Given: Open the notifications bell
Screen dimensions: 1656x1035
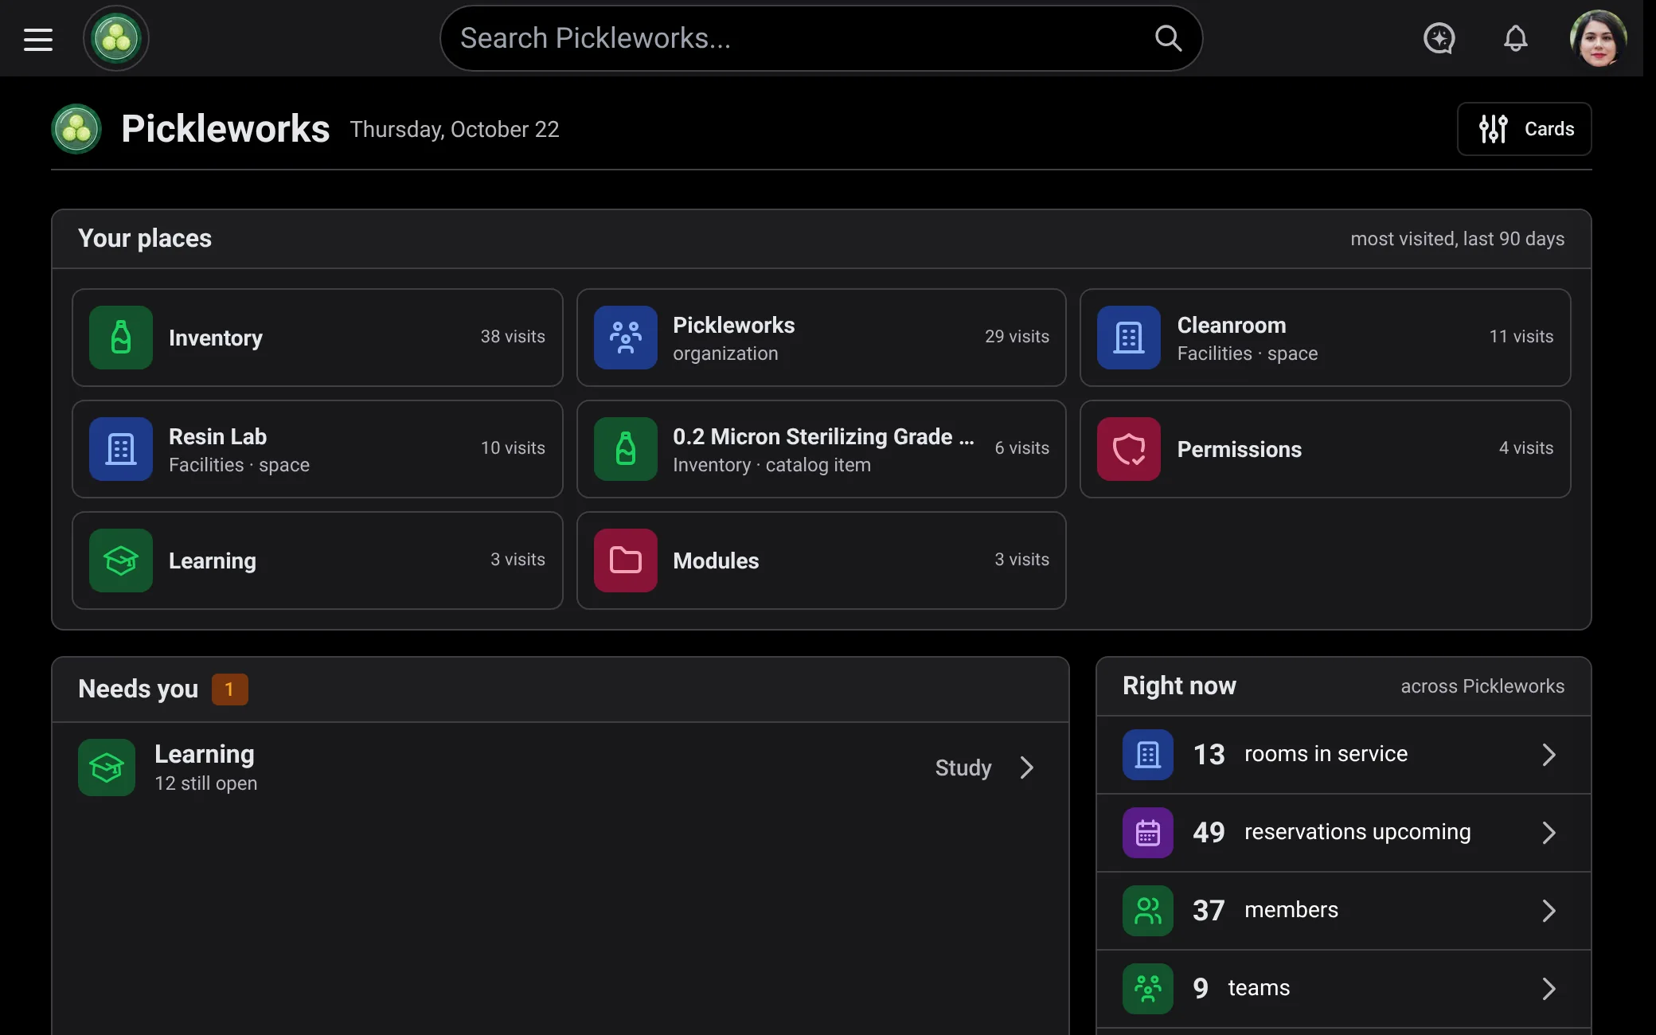Looking at the screenshot, I should [x=1515, y=38].
